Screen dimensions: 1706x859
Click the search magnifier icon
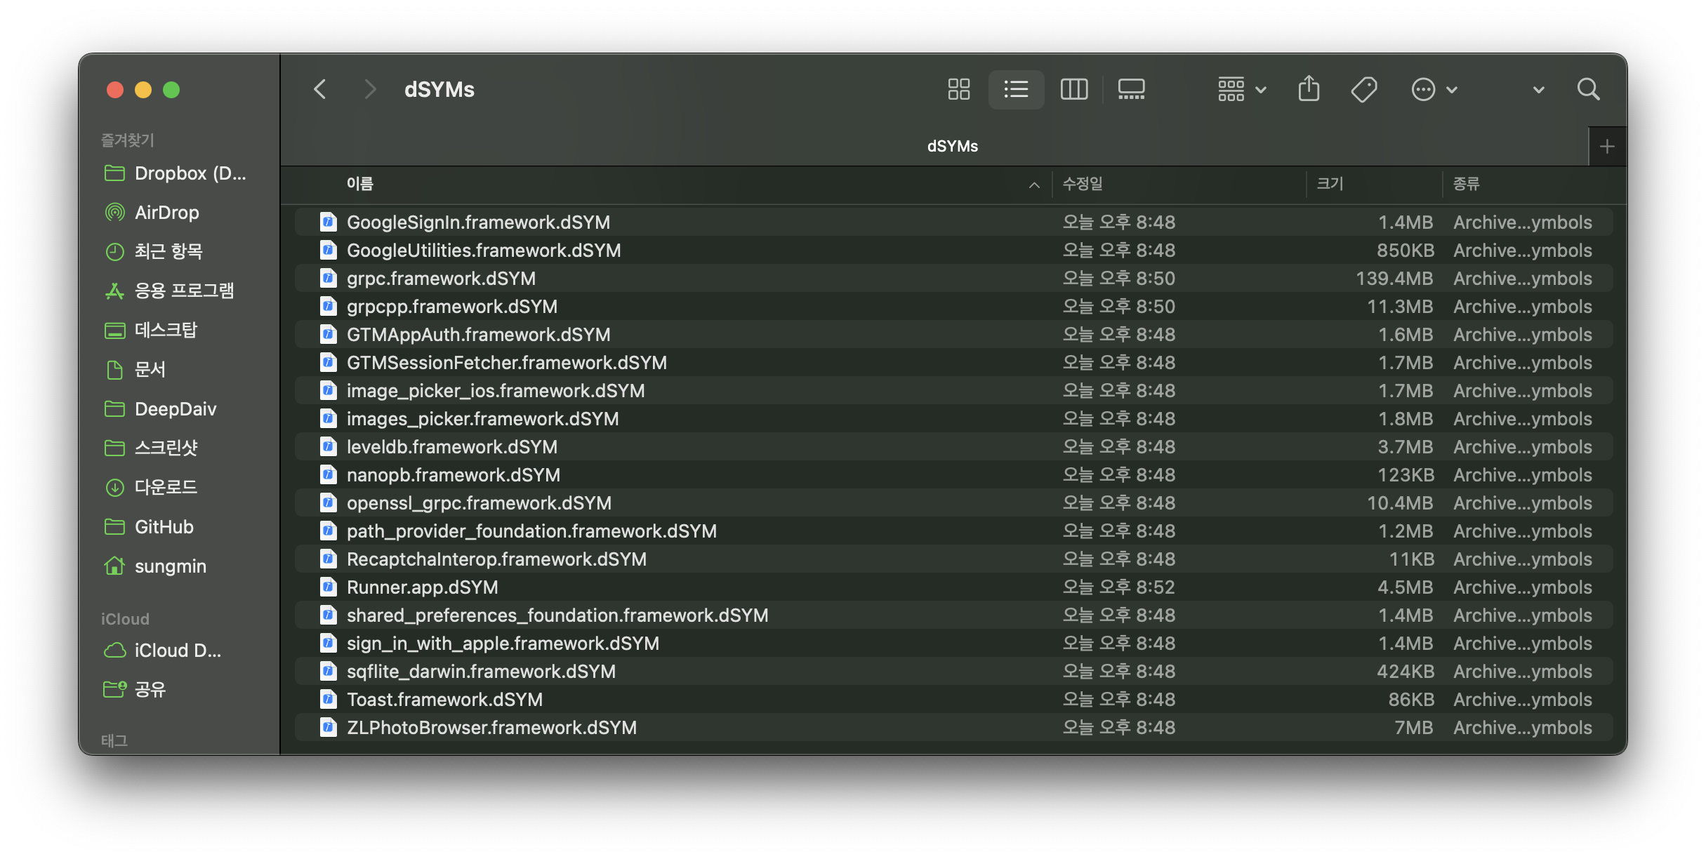coord(1588,89)
